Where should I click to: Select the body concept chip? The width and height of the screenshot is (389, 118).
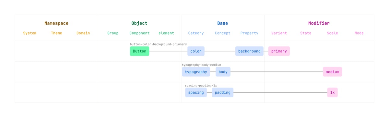pos(223,72)
